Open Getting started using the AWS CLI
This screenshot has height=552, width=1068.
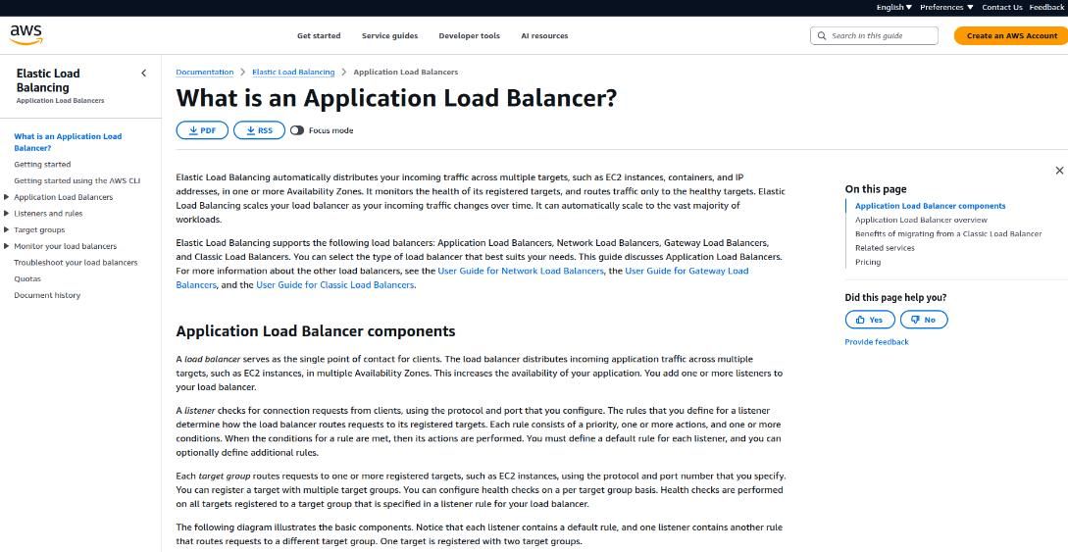pyautogui.click(x=76, y=181)
